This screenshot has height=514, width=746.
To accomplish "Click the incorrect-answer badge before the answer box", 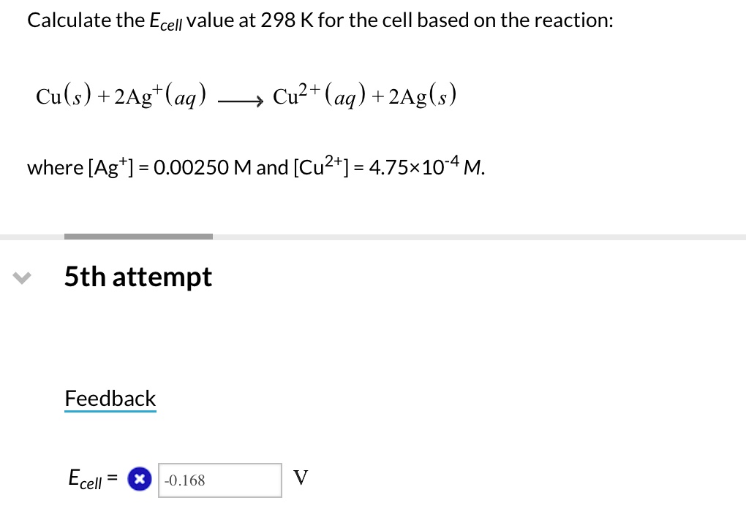I will [x=140, y=479].
